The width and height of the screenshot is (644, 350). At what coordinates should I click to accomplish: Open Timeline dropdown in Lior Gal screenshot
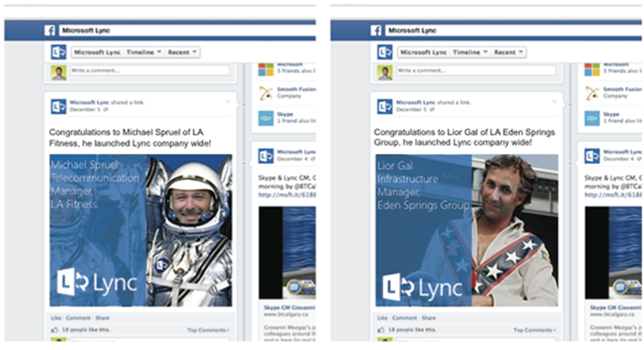tap(470, 52)
